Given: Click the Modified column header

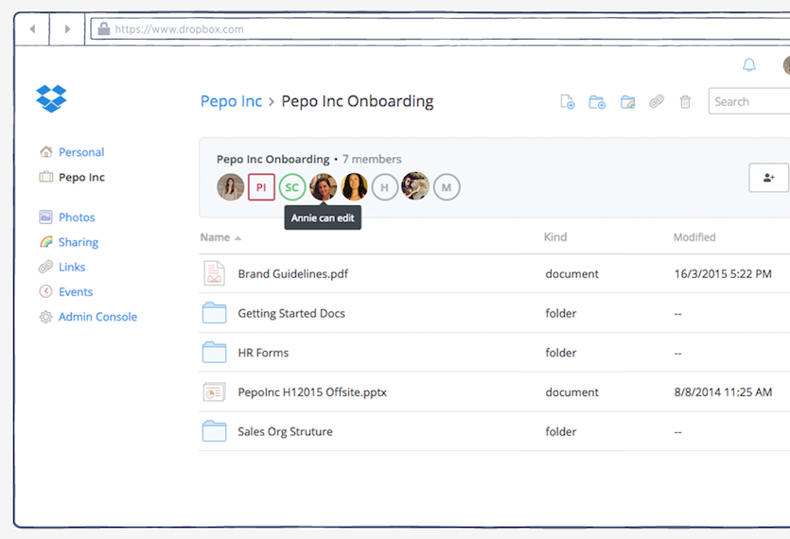Looking at the screenshot, I should point(694,237).
